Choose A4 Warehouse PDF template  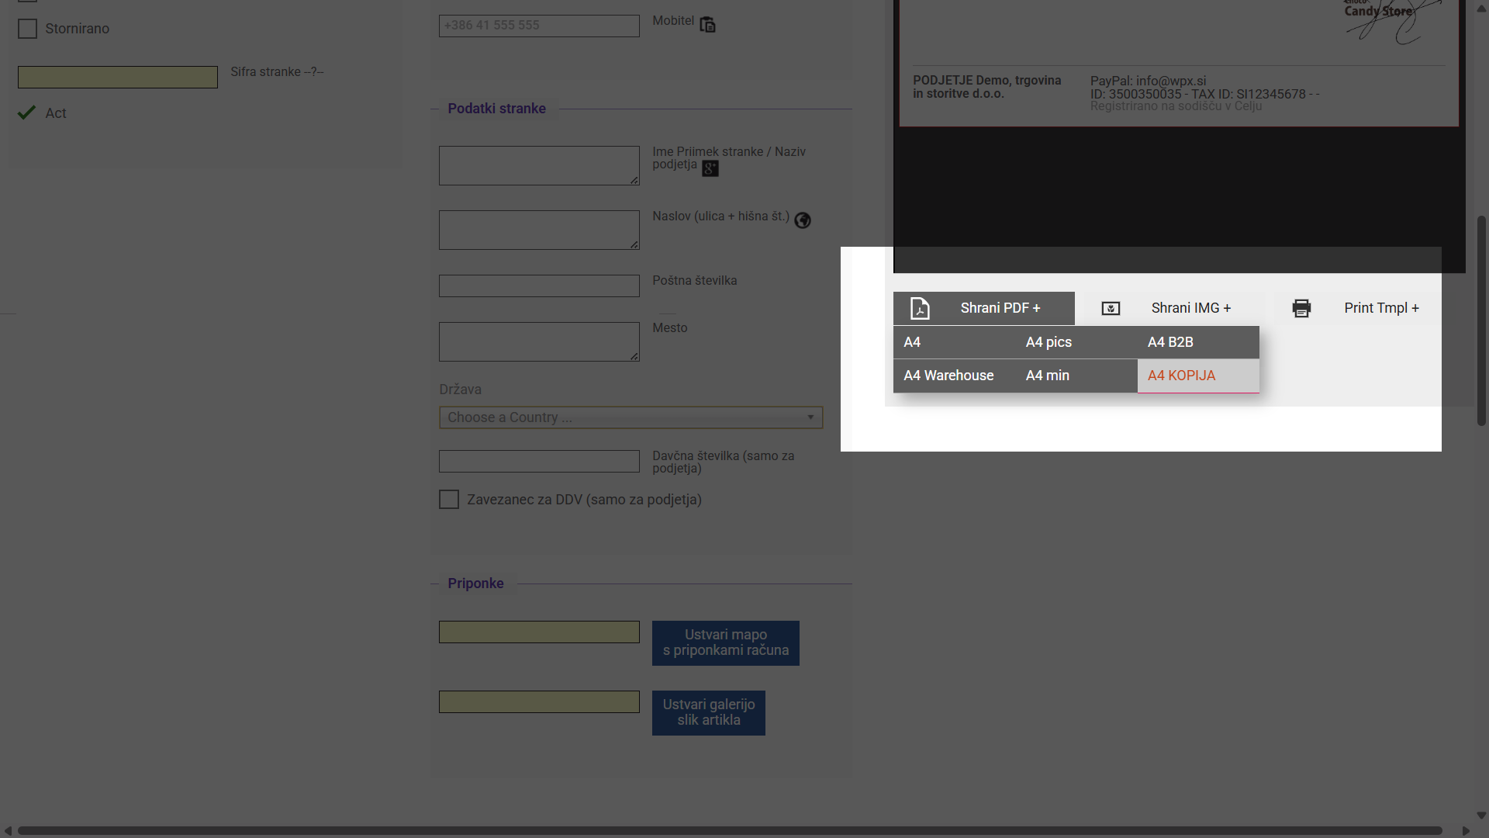coord(948,376)
